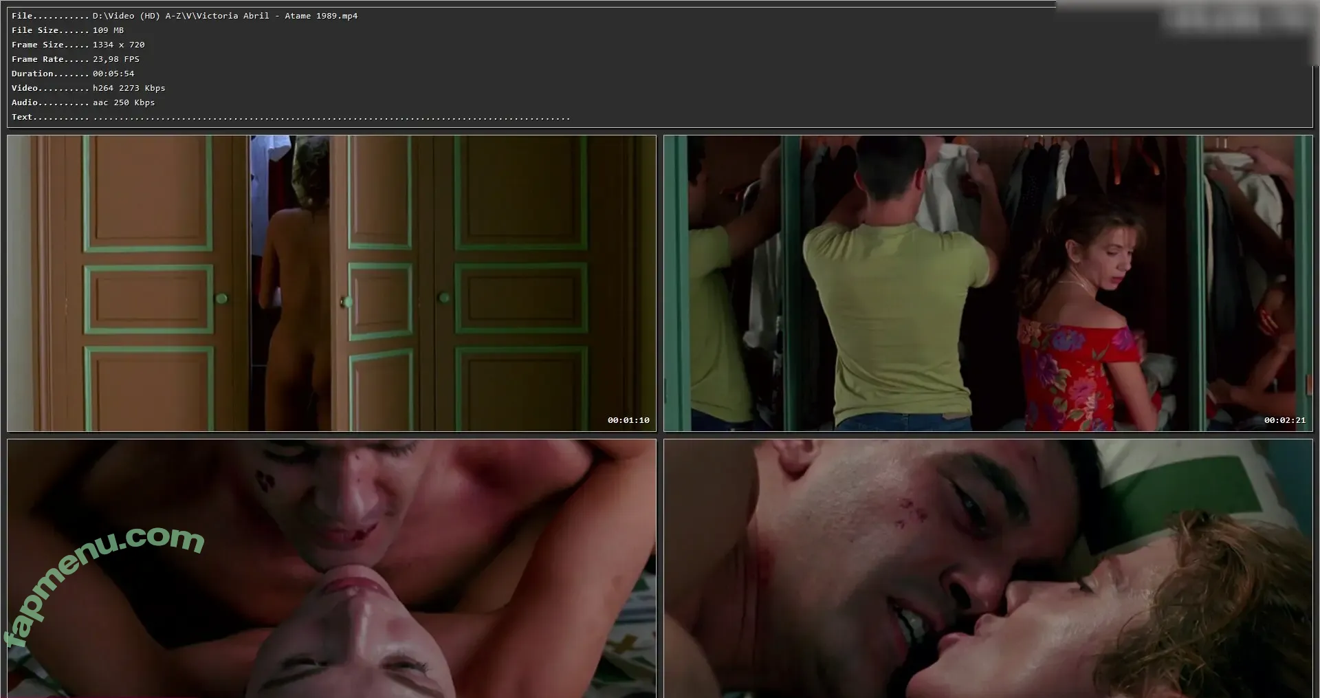Click the Frame Size value 1334 x 720
The height and width of the screenshot is (698, 1320).
(118, 45)
